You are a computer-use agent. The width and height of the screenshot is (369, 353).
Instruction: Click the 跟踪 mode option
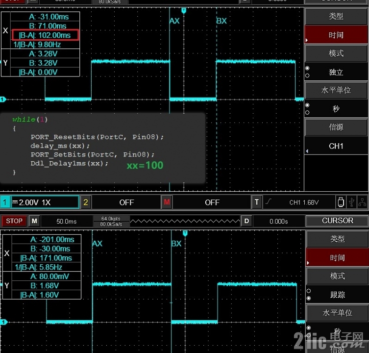pos(337,295)
